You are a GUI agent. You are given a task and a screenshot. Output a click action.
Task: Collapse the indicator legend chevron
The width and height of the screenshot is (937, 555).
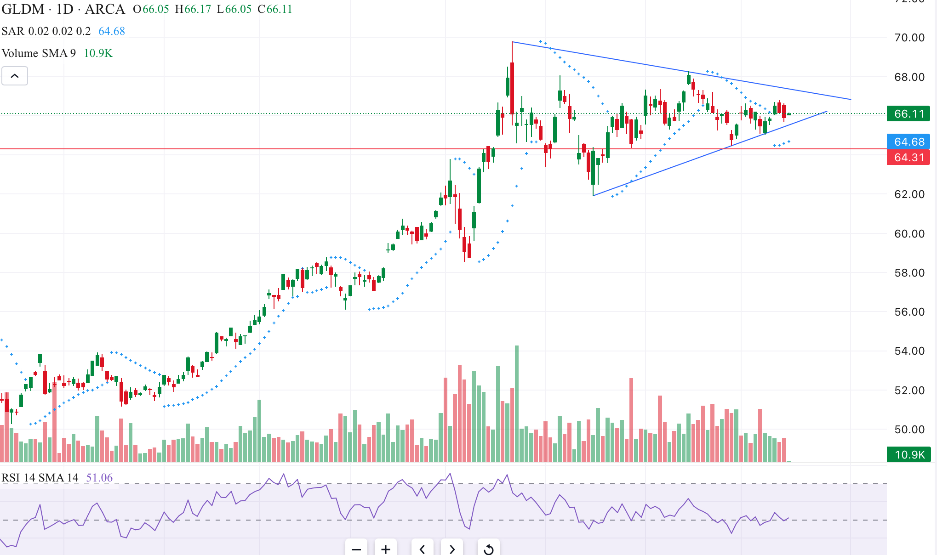tap(15, 76)
